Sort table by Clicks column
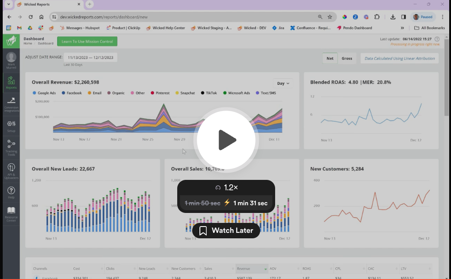The width and height of the screenshot is (451, 280). [121, 269]
